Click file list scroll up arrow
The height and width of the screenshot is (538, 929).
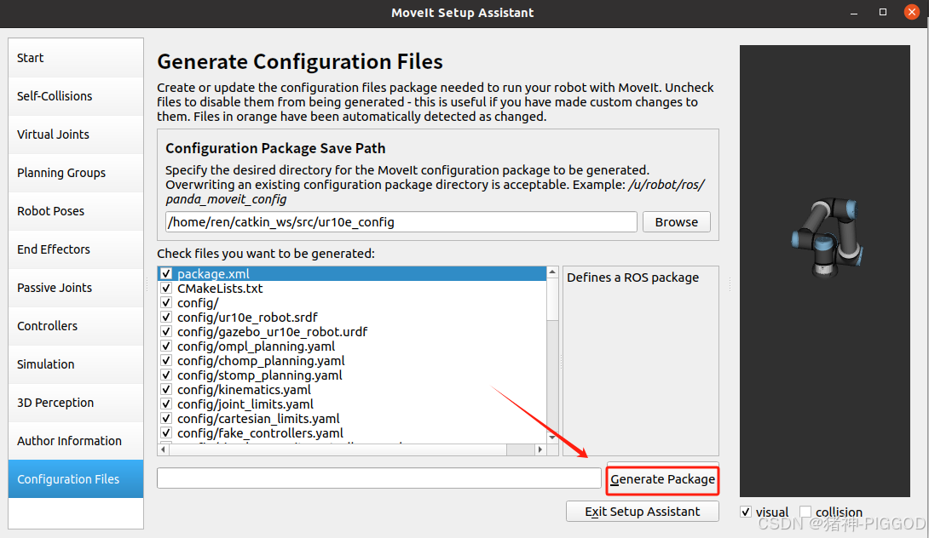pyautogui.click(x=552, y=272)
